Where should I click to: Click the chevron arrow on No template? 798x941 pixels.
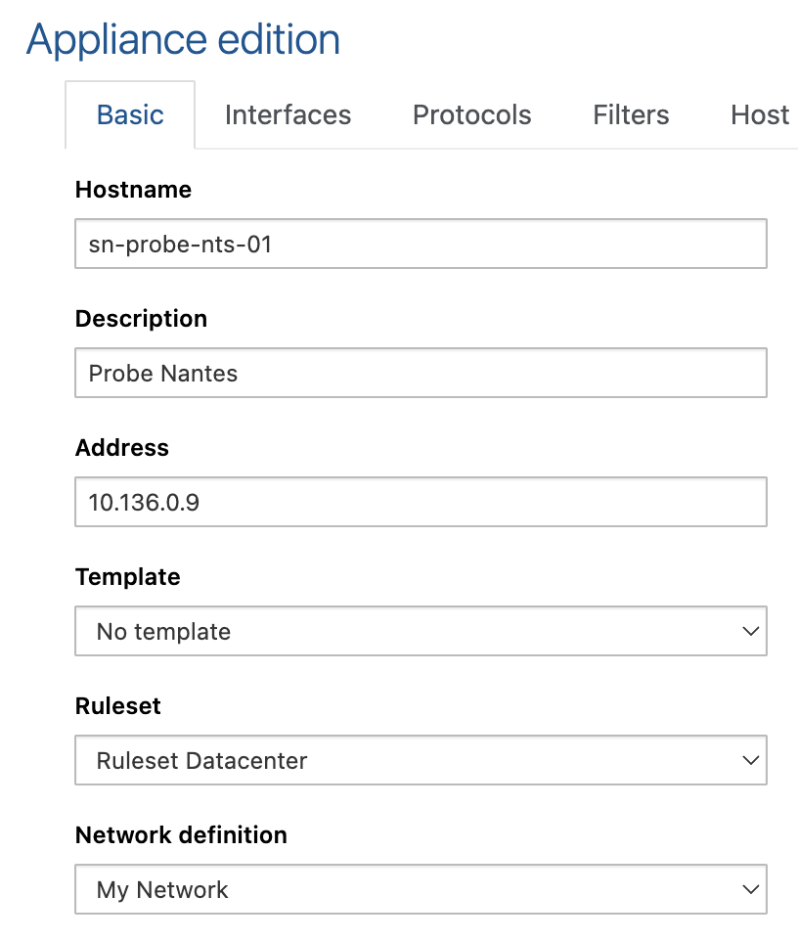[x=750, y=632]
